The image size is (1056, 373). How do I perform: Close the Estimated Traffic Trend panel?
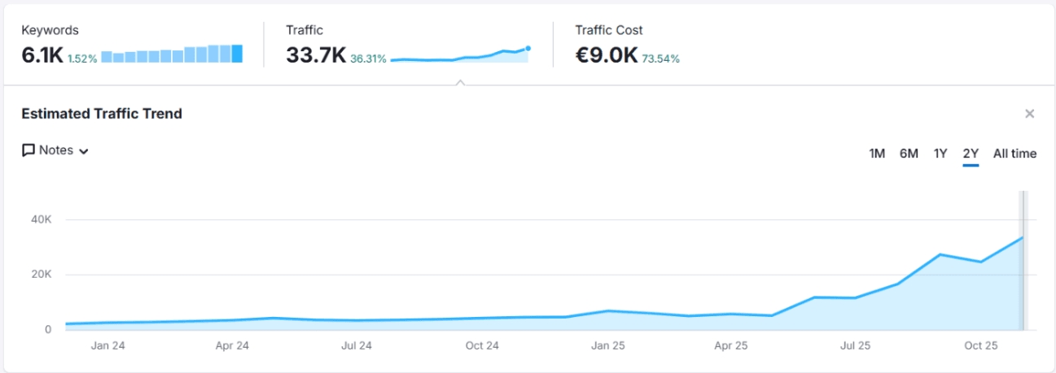click(x=1029, y=114)
